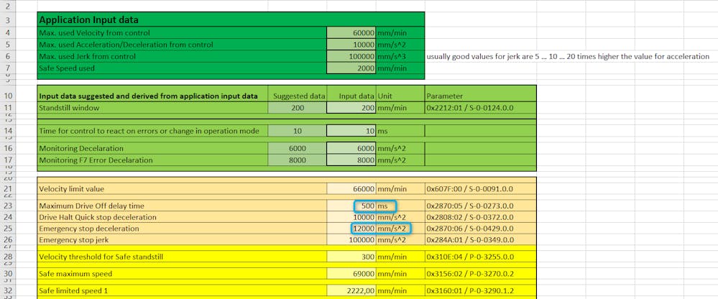Select row 4 via its row header
Image resolution: width=718 pixels, height=299 pixels.
point(8,33)
